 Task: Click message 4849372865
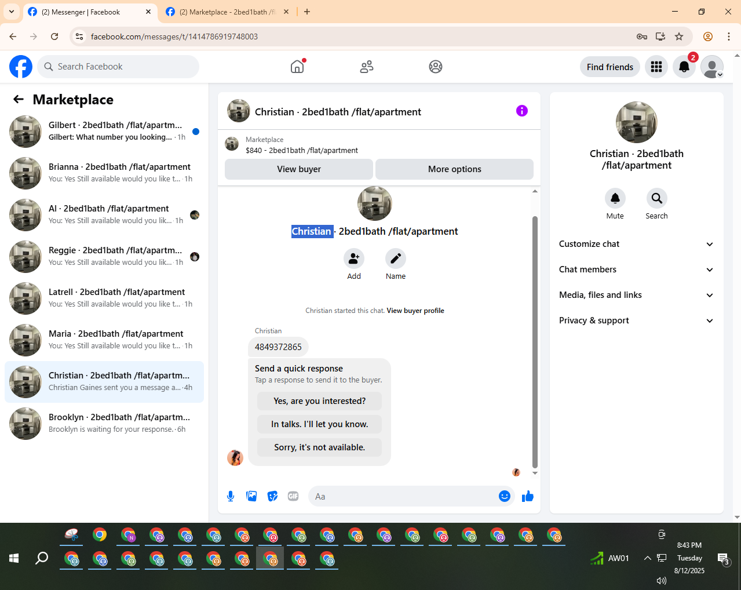[278, 347]
